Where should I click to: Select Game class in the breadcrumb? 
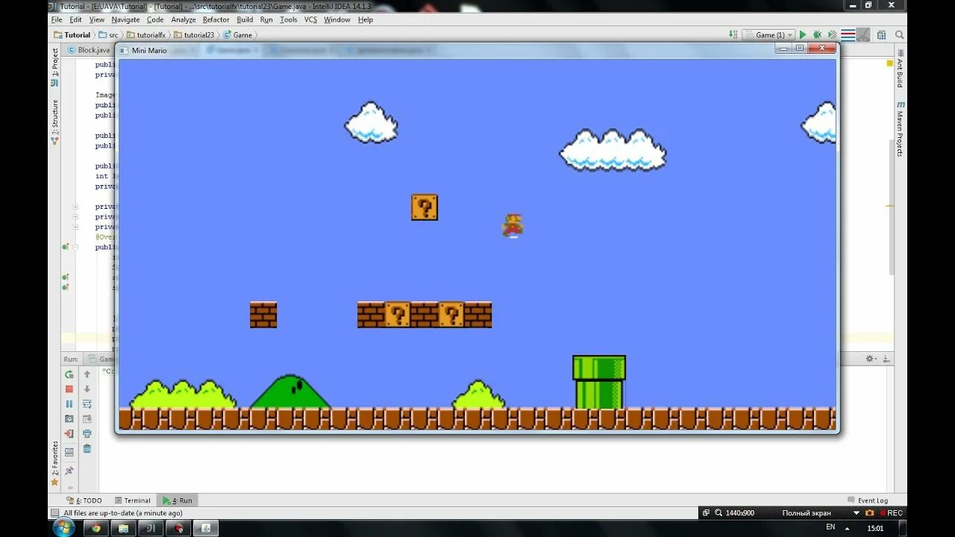click(238, 35)
